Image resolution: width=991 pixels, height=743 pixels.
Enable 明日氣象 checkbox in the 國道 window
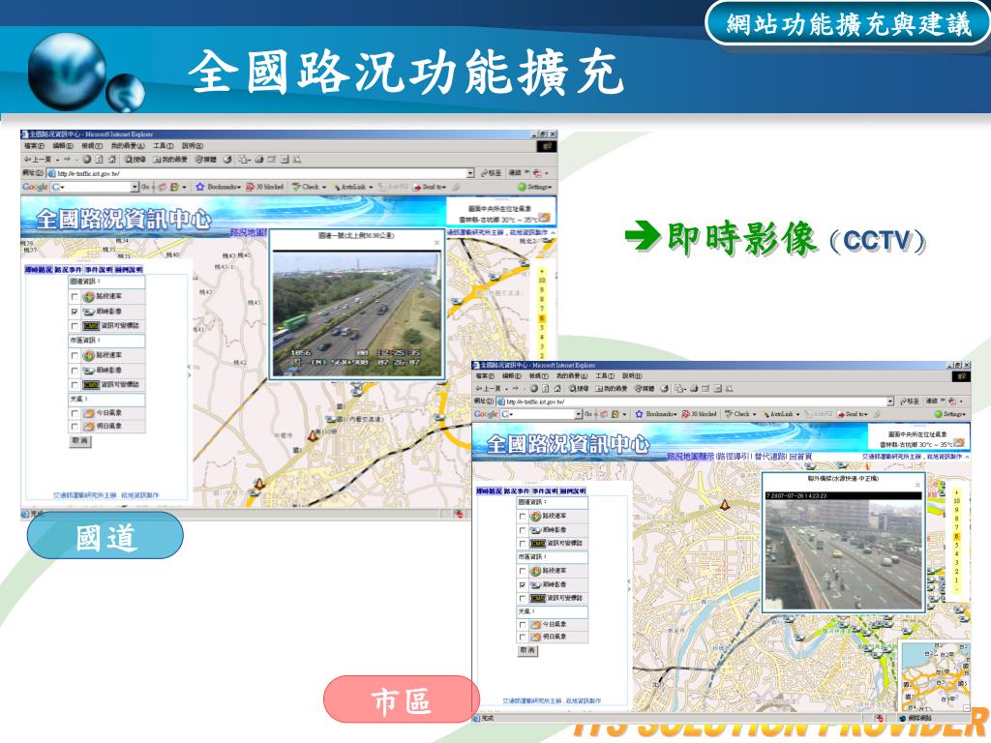(x=75, y=427)
